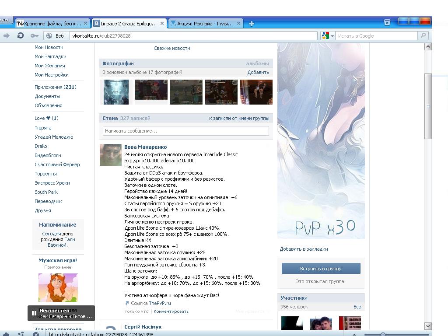The image size is (448, 336).
Task: Open 'Мои Настройки' link
Action: [52, 75]
